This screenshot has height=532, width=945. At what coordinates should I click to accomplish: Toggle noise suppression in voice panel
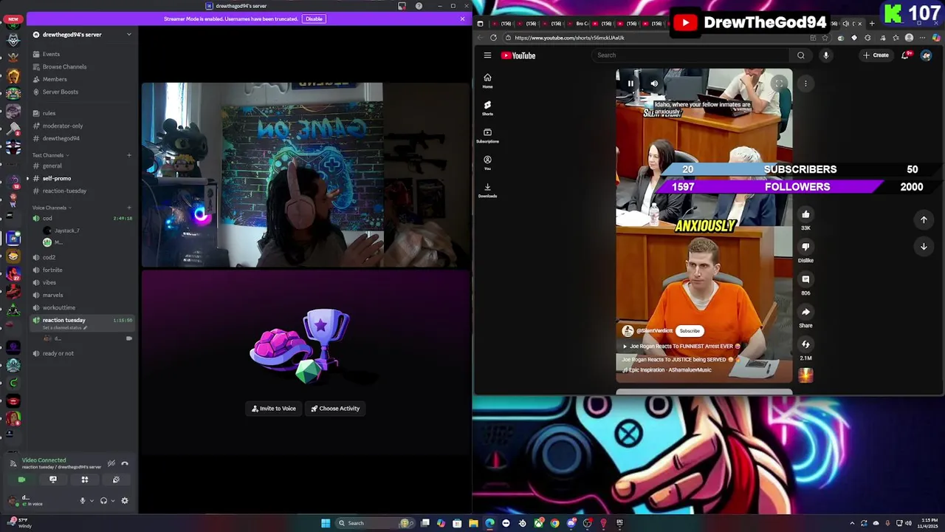[x=111, y=463]
